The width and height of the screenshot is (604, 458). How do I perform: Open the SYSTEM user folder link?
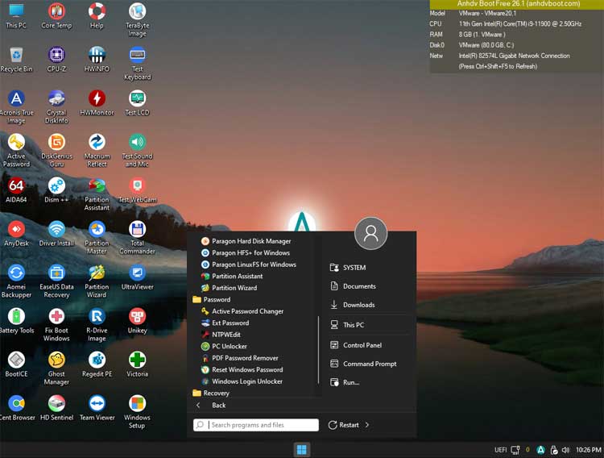[x=348, y=268]
